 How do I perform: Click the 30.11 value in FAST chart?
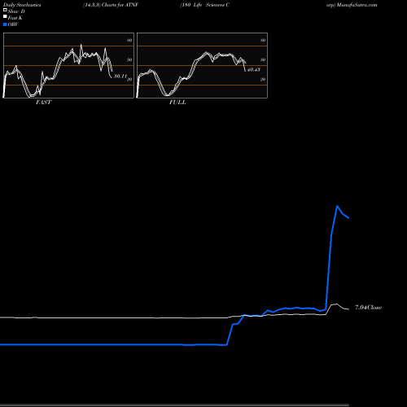coord(120,76)
